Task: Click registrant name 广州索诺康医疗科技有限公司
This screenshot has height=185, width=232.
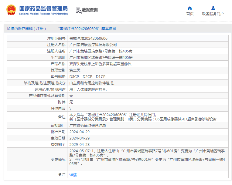Action: (93, 45)
